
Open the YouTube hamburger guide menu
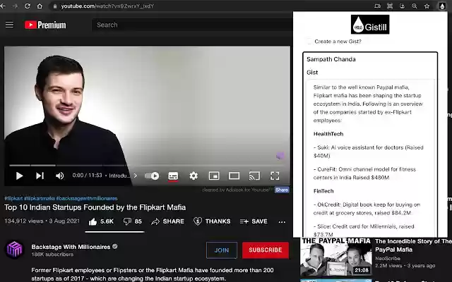(x=9, y=25)
